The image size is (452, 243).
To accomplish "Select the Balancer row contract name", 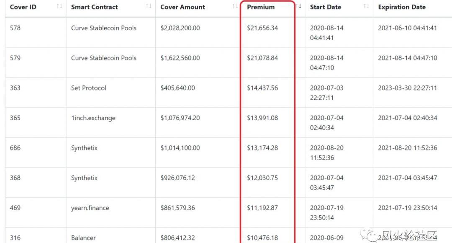I will (83, 238).
